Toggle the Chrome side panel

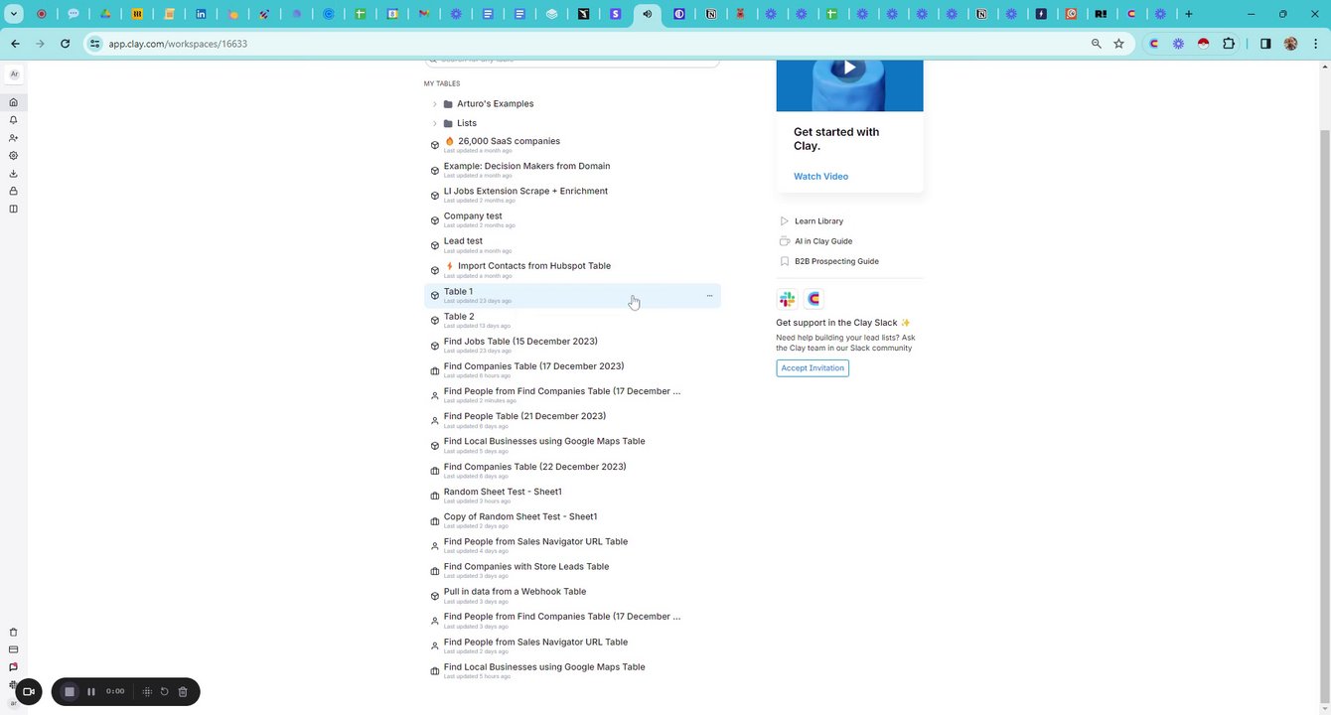tap(1265, 44)
